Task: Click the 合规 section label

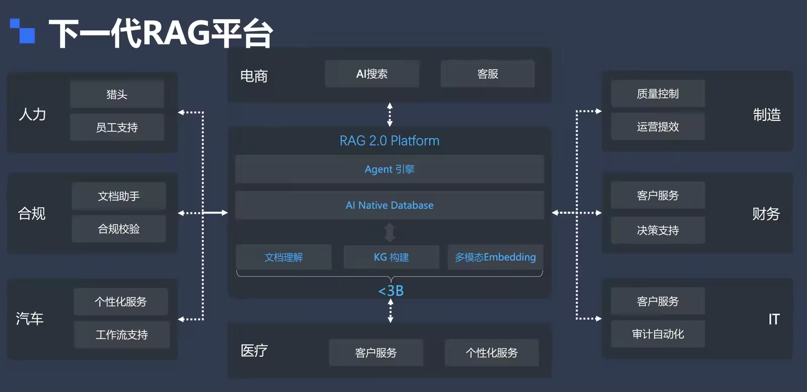Action: tap(32, 214)
